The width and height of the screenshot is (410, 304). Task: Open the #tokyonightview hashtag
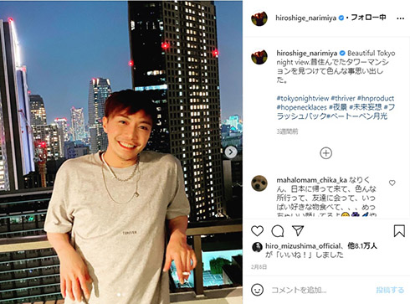tap(303, 98)
